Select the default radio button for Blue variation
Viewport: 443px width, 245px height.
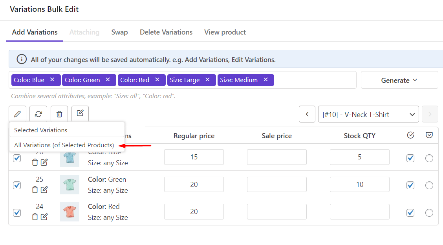(429, 158)
